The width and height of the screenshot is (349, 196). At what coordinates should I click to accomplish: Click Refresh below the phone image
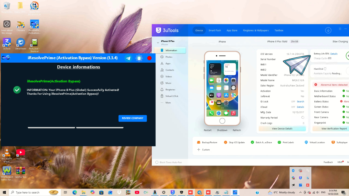coord(237,130)
